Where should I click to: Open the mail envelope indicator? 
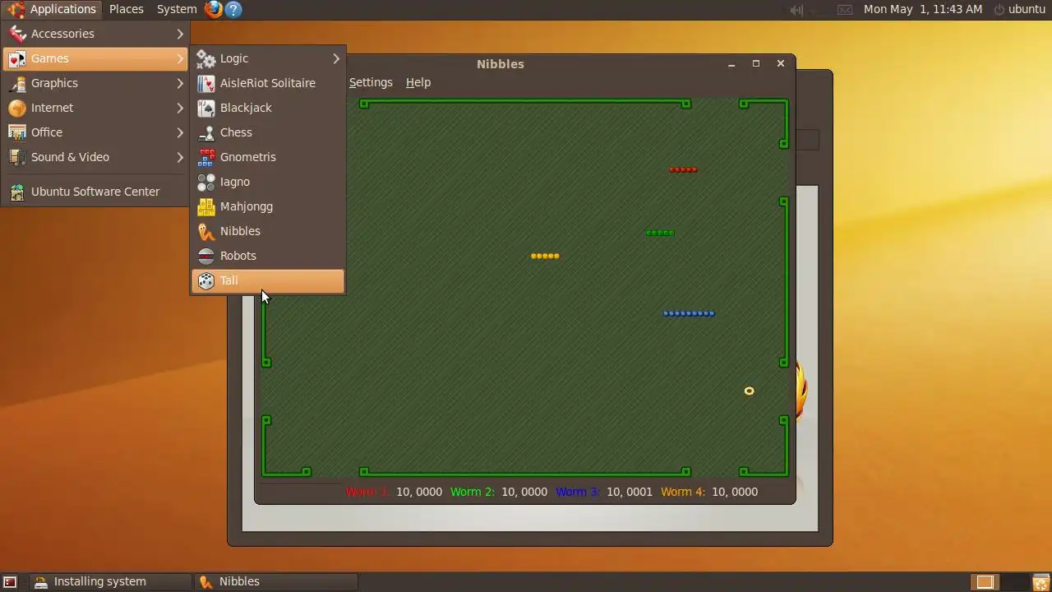[x=845, y=10]
